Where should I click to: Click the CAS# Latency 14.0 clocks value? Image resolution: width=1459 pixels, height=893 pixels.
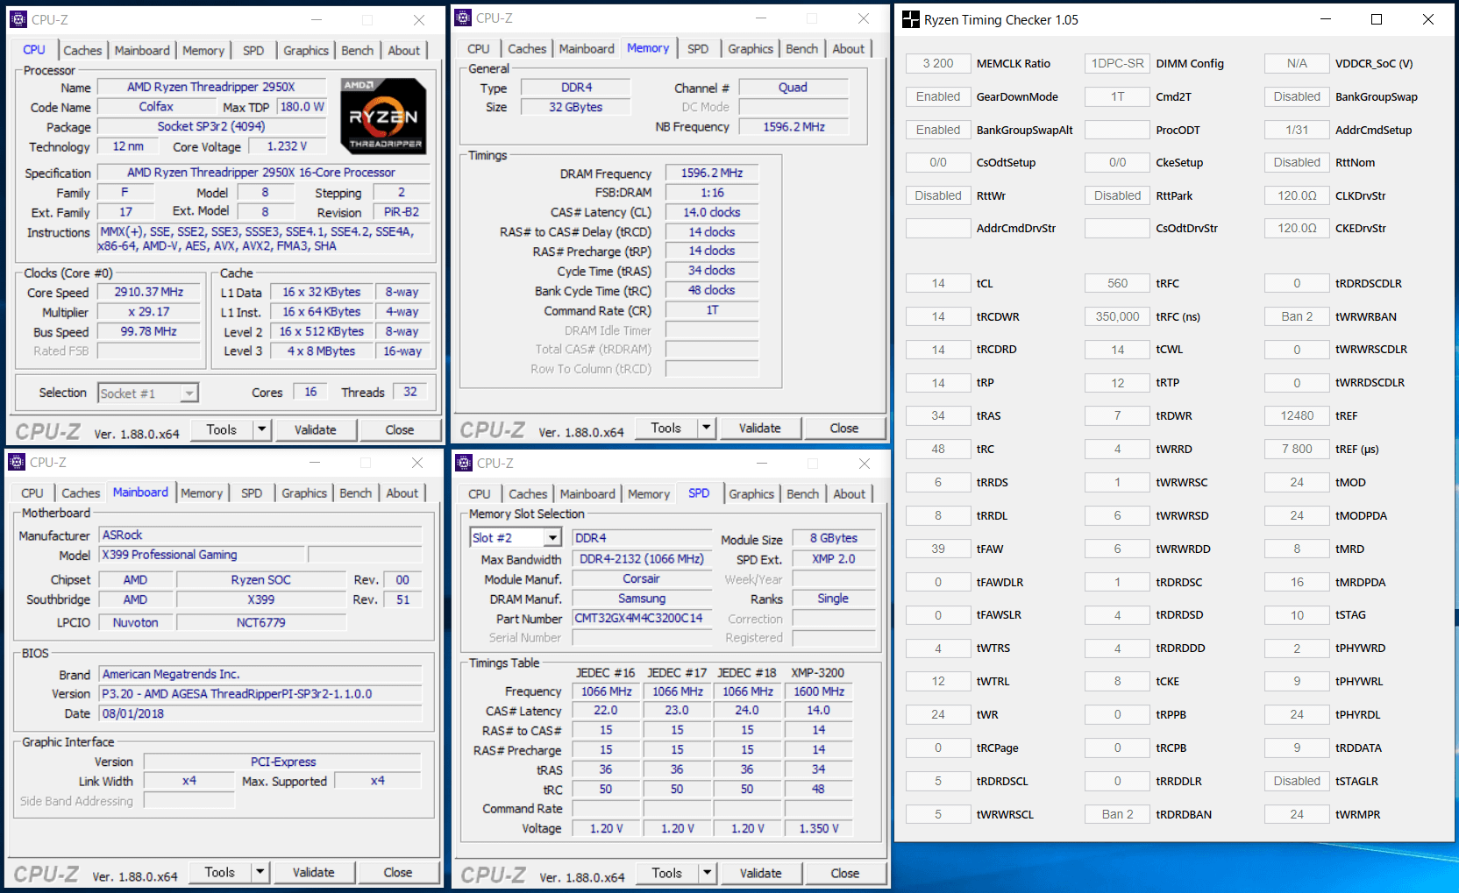coord(712,212)
